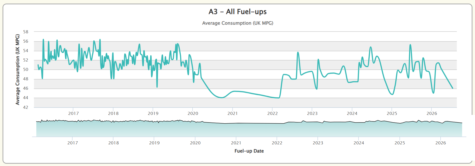Click the line's sharp peak in mid-2025
The width and height of the screenshot is (475, 166).
(410, 45)
